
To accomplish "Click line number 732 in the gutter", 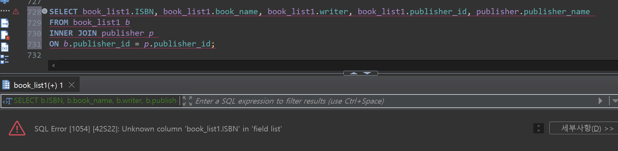I will click(x=34, y=55).
